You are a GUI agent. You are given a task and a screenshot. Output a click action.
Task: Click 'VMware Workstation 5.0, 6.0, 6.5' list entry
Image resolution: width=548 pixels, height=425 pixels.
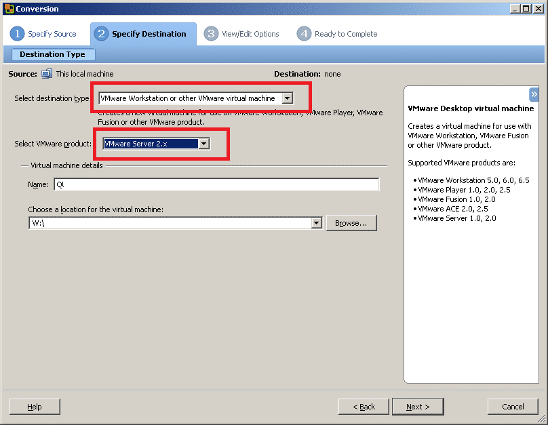pyautogui.click(x=473, y=180)
